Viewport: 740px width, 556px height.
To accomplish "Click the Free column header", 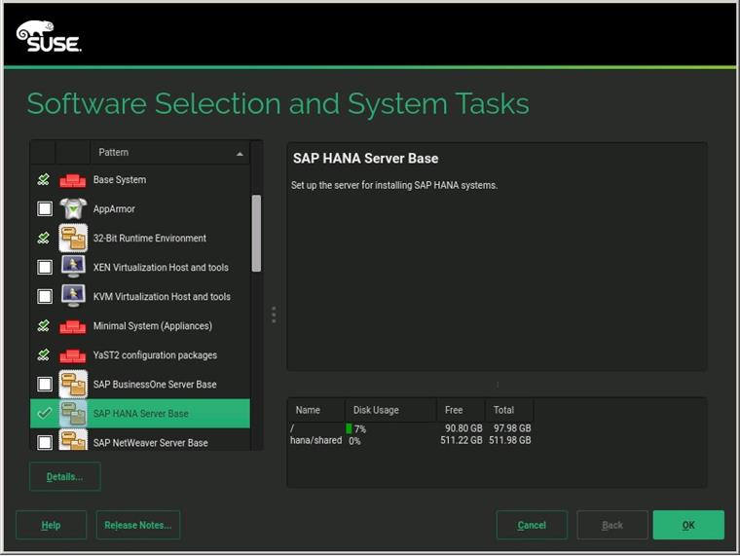I will click(461, 410).
